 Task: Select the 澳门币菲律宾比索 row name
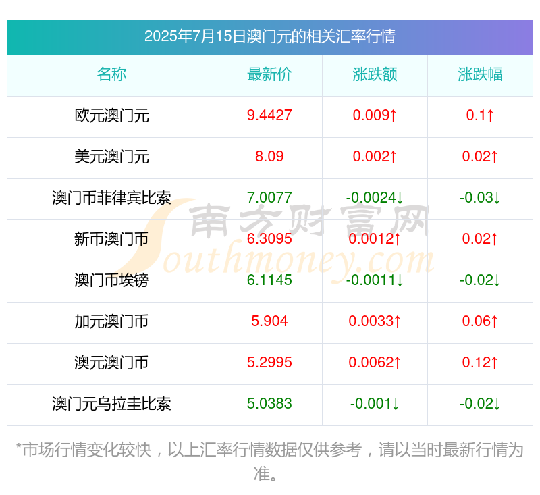(111, 198)
